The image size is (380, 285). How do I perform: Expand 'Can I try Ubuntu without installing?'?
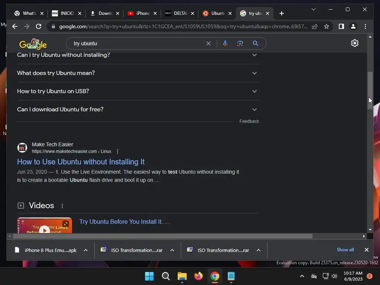coord(138,55)
